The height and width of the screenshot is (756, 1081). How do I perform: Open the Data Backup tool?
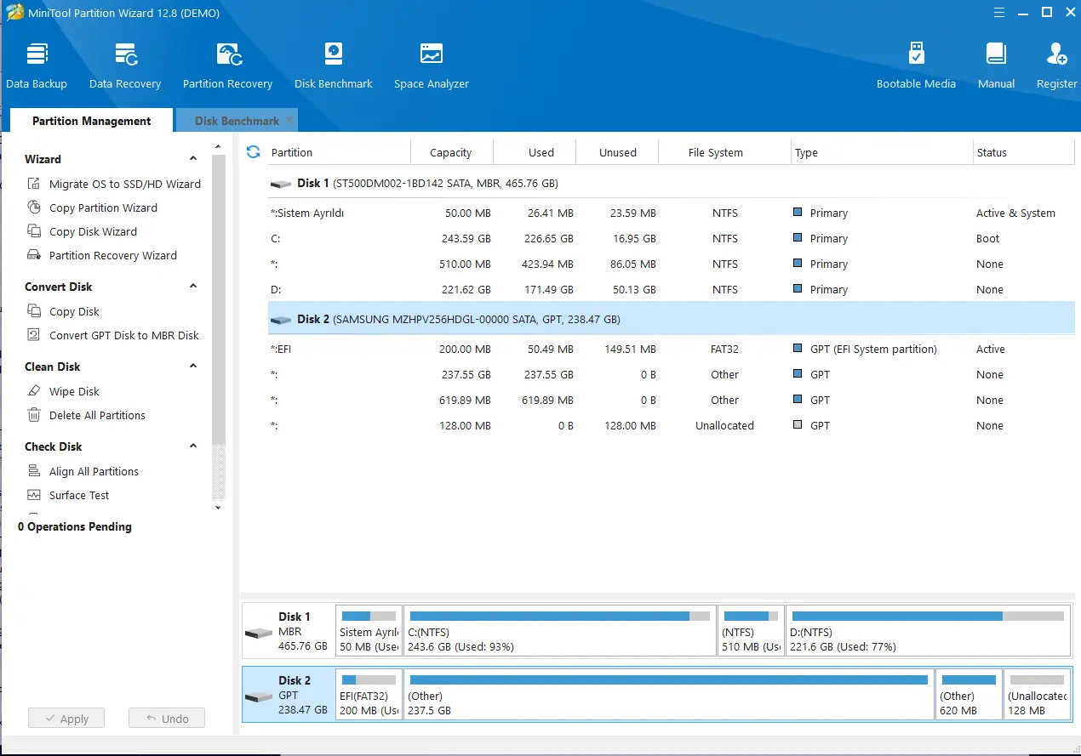[37, 65]
